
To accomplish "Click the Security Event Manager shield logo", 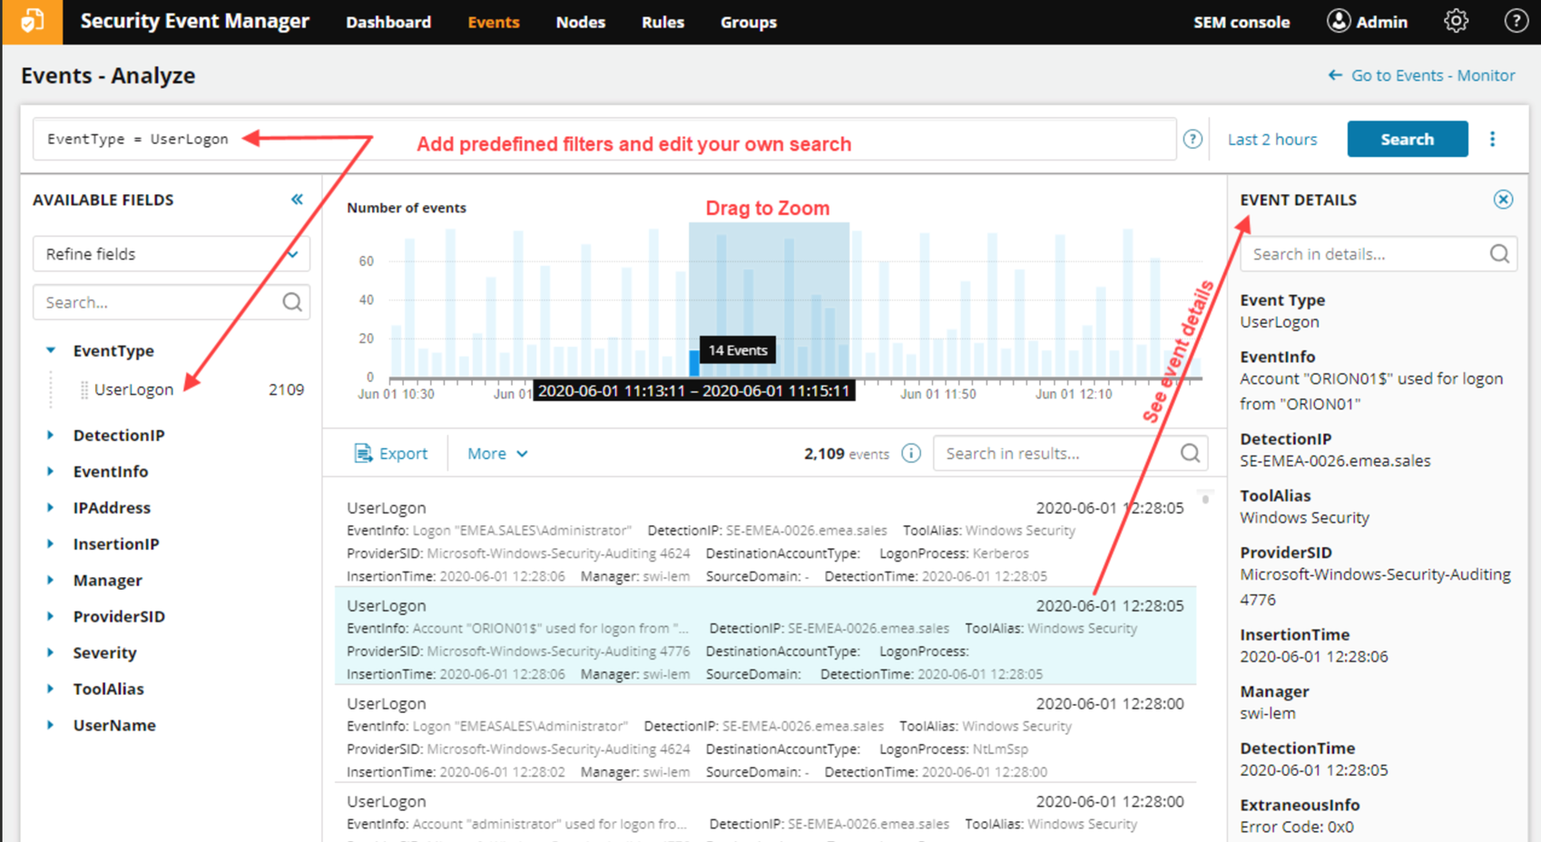I will (32, 22).
